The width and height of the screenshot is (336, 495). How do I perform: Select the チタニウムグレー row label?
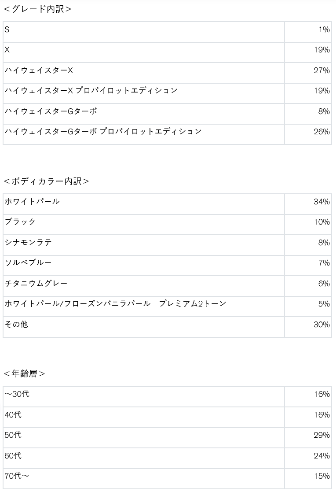pyautogui.click(x=36, y=284)
